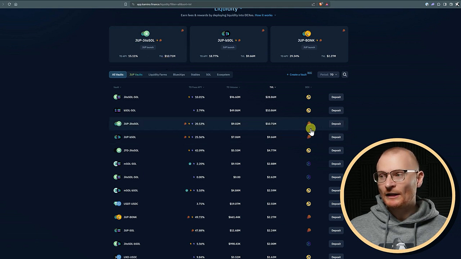Click the JUP-JitoSOL row token icon
The image size is (461, 259).
pyautogui.click(x=118, y=124)
